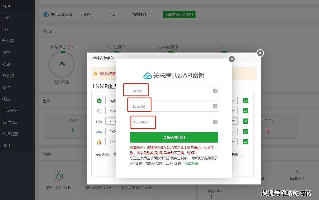Focus the SecretKey input field
This screenshot has height=200, width=319.
pyautogui.click(x=174, y=122)
